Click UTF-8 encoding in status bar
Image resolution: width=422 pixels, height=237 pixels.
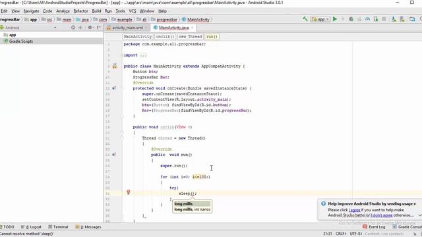(x=356, y=234)
